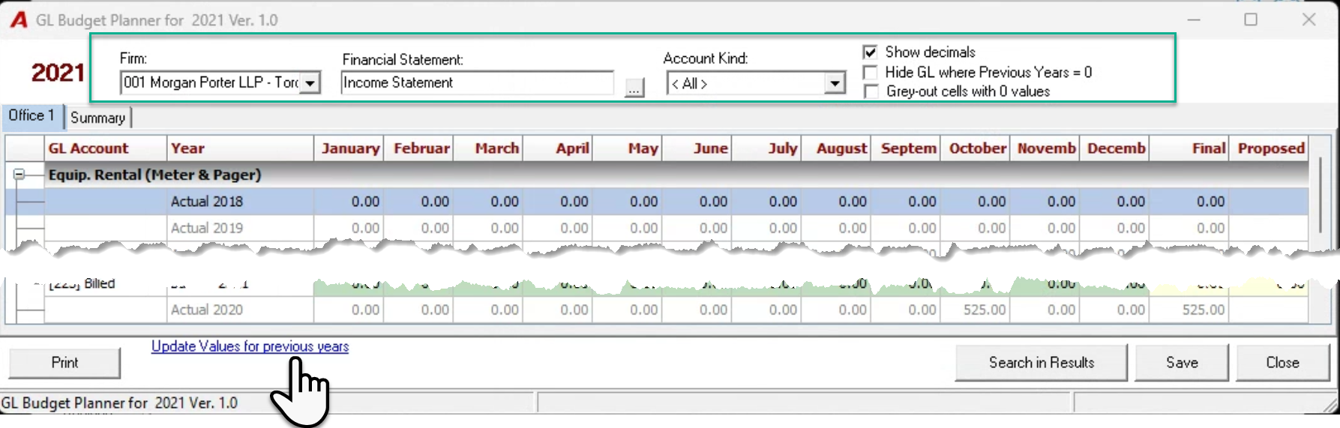Click the Update Values for previous years link
The width and height of the screenshot is (1340, 428).
tap(250, 346)
